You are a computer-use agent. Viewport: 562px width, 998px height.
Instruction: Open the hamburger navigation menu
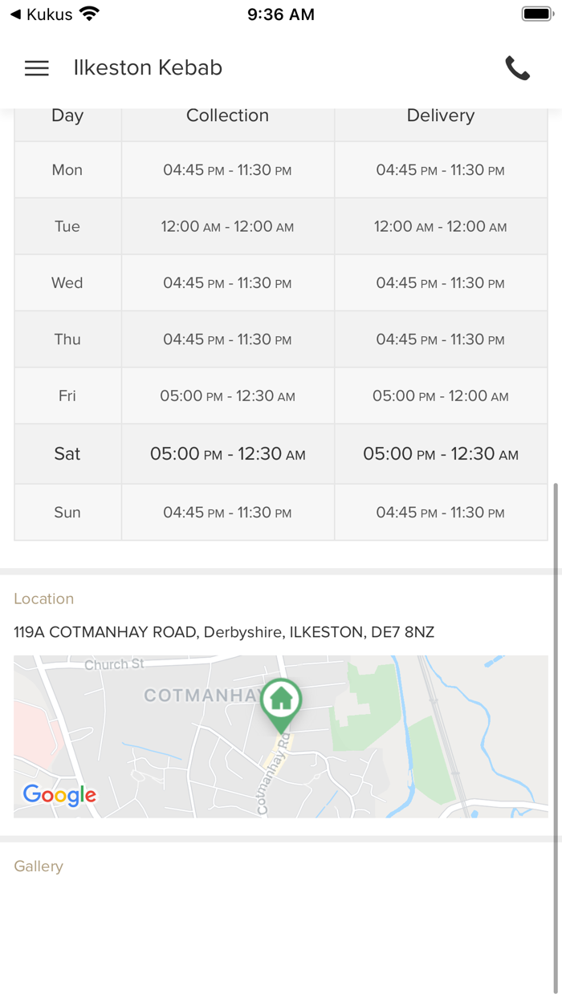[x=37, y=68]
